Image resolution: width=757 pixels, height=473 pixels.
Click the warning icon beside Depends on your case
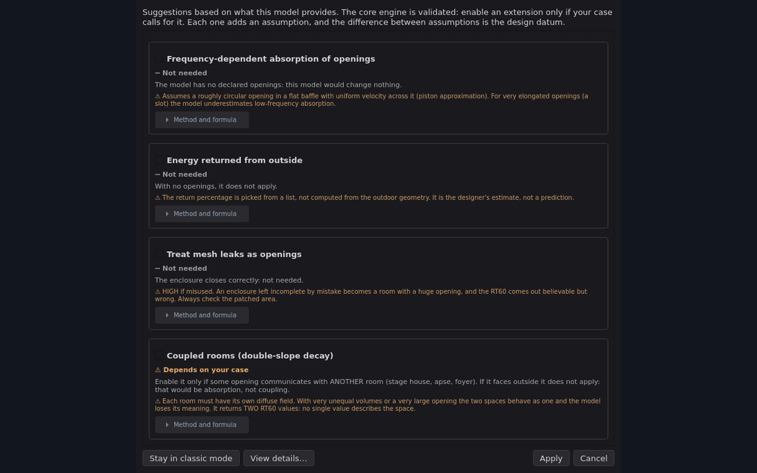click(x=158, y=370)
